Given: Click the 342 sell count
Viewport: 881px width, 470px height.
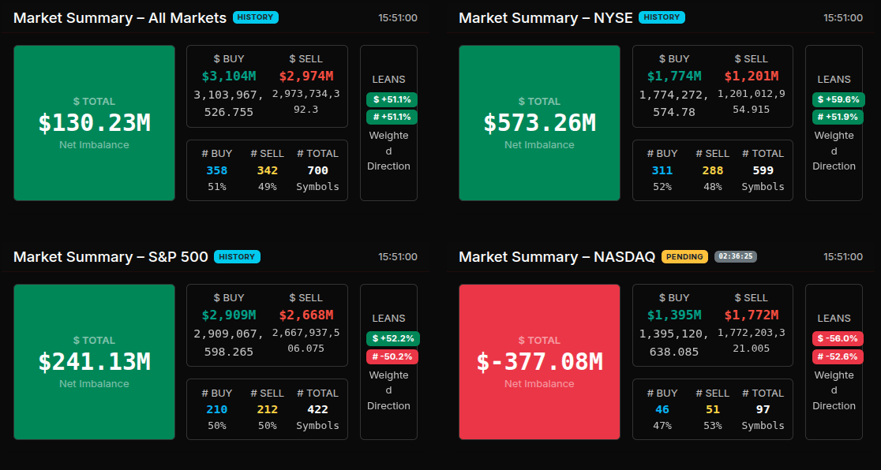Looking at the screenshot, I should click(268, 170).
